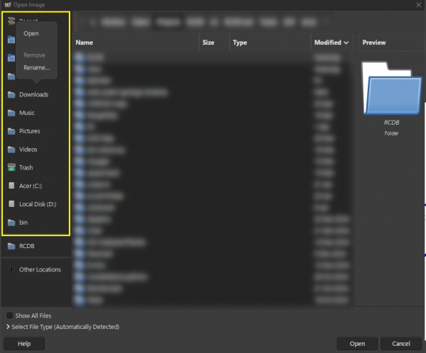
Task: Select the Recent stacked-files icon in sidebar
Action: click(11, 21)
